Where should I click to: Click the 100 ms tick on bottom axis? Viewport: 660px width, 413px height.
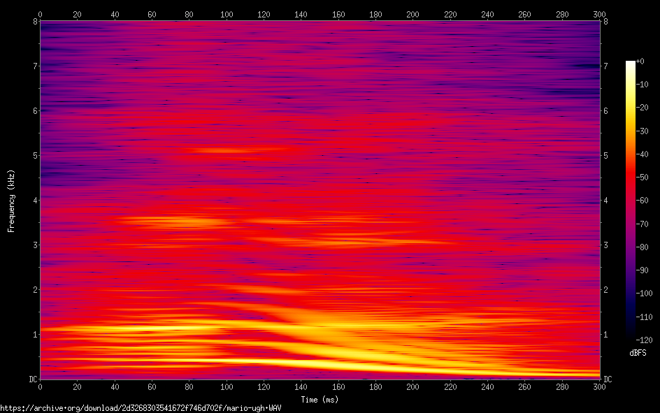click(x=227, y=386)
